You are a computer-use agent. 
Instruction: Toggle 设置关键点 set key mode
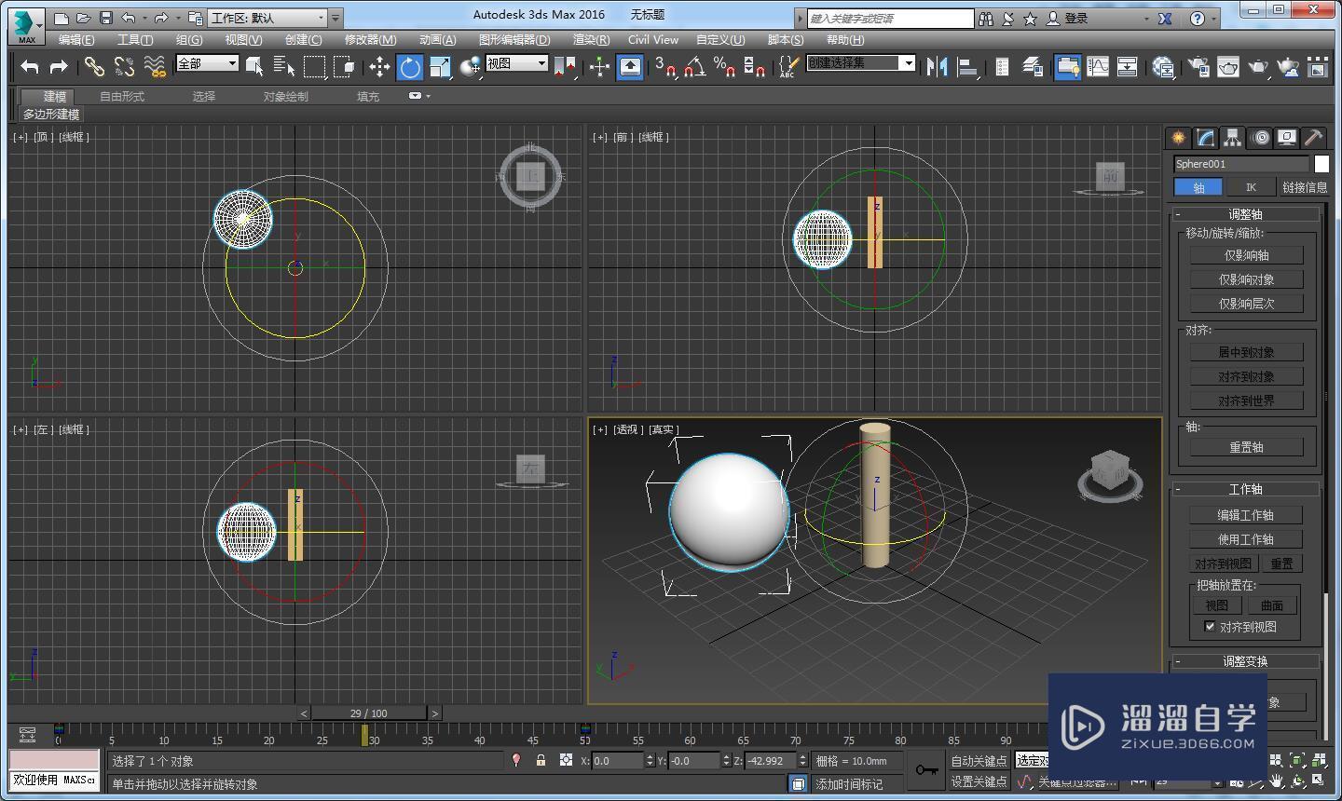coord(979,781)
